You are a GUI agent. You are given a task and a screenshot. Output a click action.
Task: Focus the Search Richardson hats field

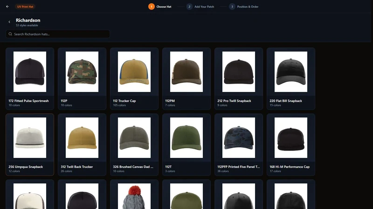point(58,34)
